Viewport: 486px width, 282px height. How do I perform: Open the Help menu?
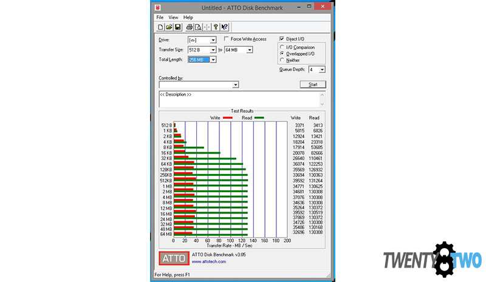click(188, 18)
